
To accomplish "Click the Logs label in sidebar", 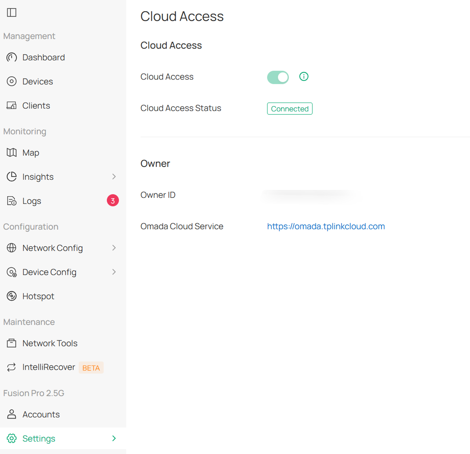I will click(32, 201).
